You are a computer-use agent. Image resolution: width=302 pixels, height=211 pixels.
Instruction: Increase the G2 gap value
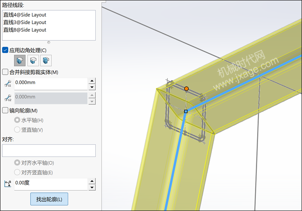(x=92, y=95)
